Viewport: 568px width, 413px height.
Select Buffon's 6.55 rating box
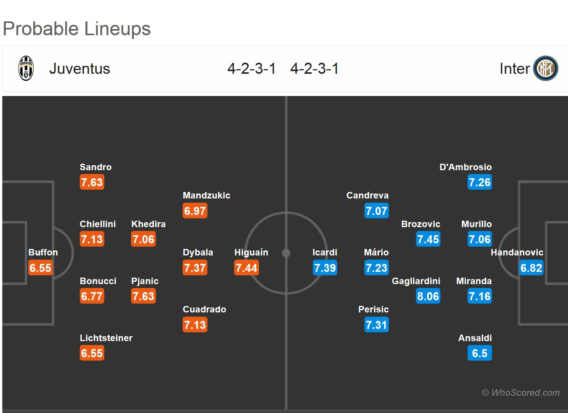point(40,268)
